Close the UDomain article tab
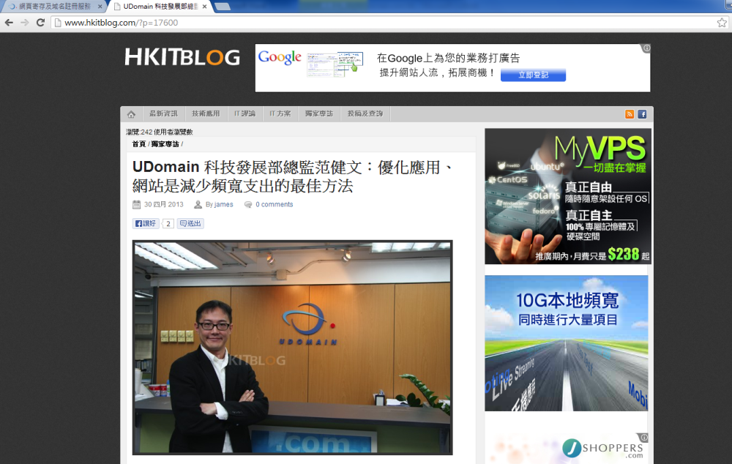 pyautogui.click(x=204, y=7)
